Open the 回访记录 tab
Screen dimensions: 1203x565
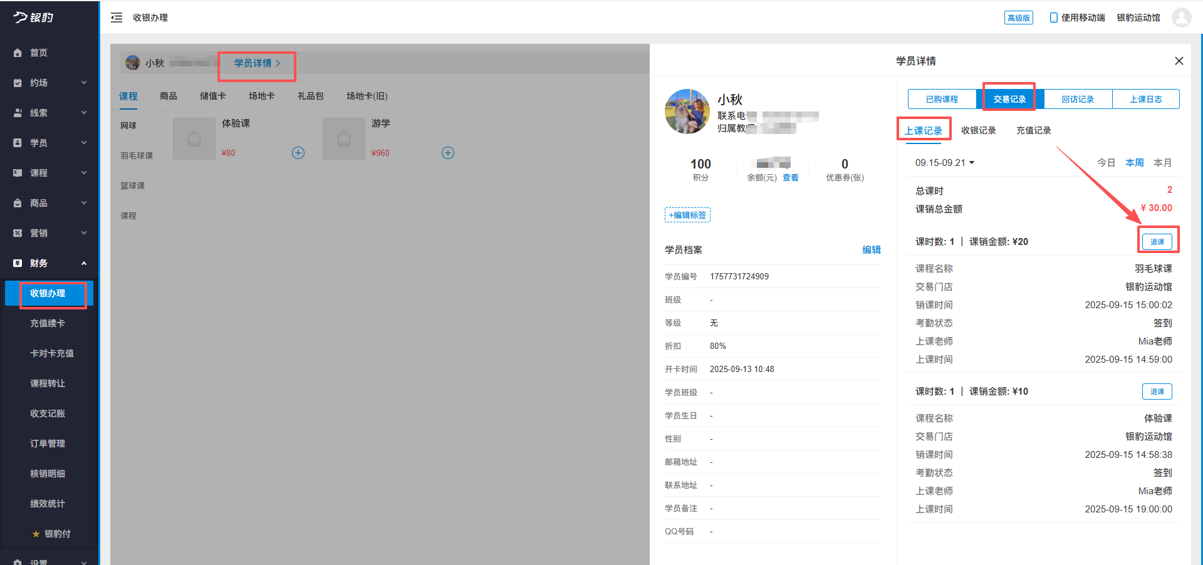tap(1077, 98)
